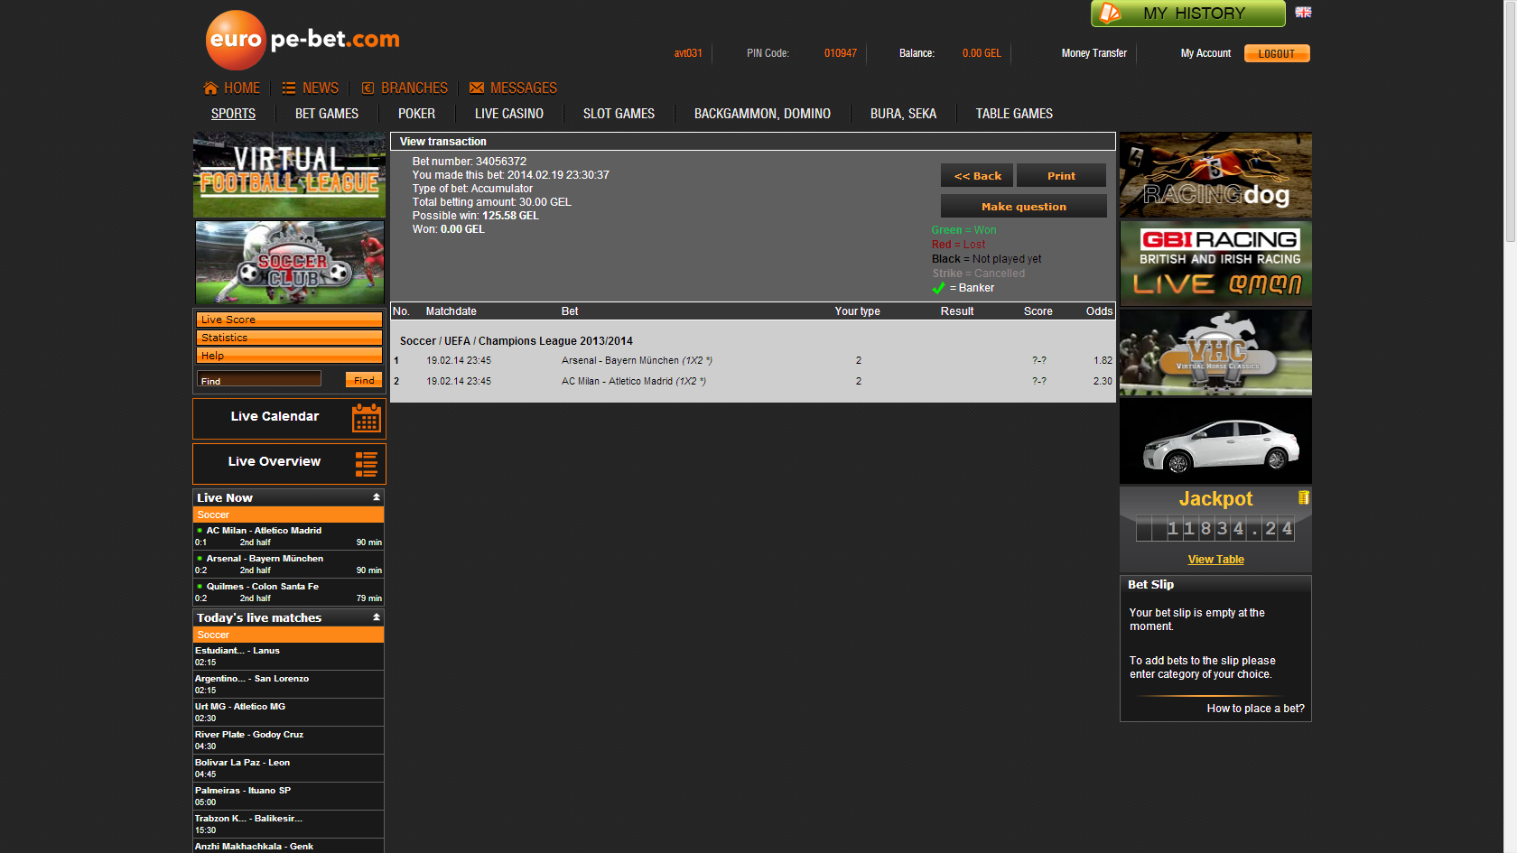Open live match Quilmes - Colon Santa Fe
Viewport: 1517px width, 853px height.
[x=289, y=593]
